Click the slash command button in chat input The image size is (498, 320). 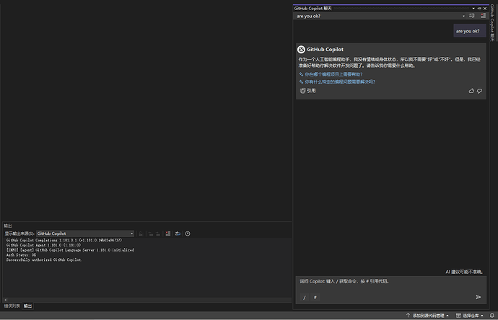click(x=305, y=297)
